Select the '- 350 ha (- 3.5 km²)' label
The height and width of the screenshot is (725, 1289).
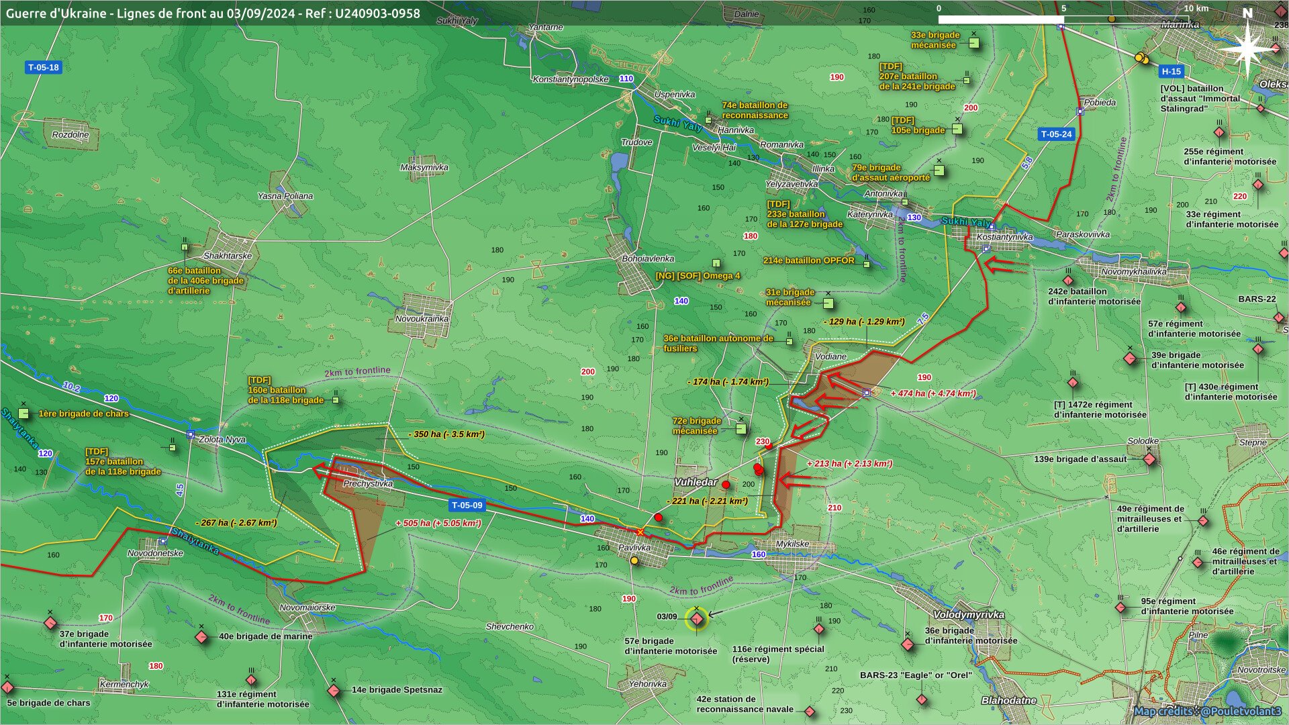click(x=446, y=434)
